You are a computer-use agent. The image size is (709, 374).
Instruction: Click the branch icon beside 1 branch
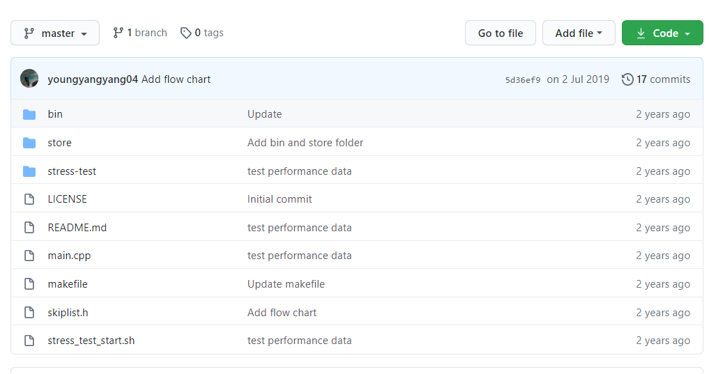point(118,33)
